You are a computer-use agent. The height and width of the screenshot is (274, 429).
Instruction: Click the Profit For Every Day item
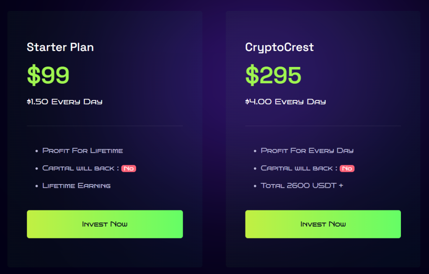307,151
